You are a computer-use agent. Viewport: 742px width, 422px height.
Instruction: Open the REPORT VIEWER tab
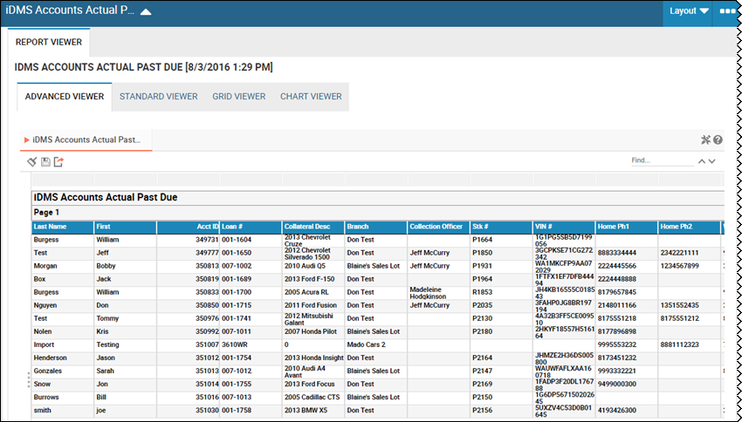tap(49, 42)
